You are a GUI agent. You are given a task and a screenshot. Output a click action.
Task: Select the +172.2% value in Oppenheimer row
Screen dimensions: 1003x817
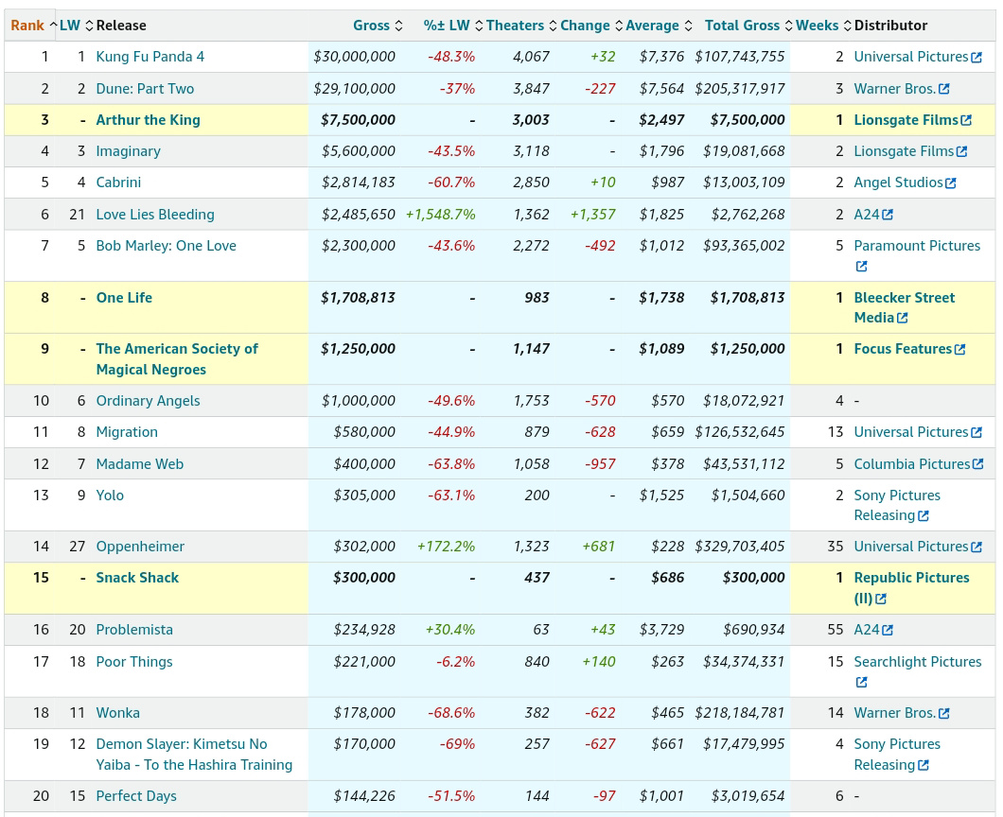[447, 547]
